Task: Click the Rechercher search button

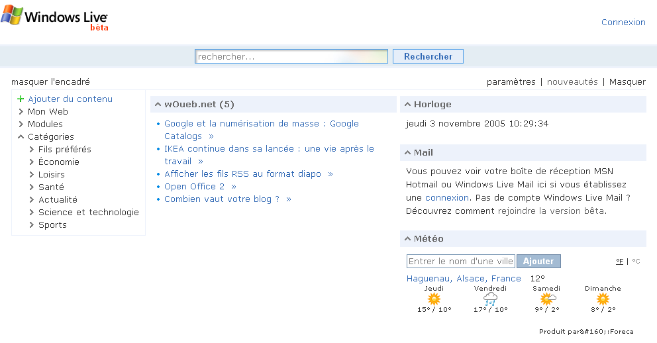Action: [428, 56]
